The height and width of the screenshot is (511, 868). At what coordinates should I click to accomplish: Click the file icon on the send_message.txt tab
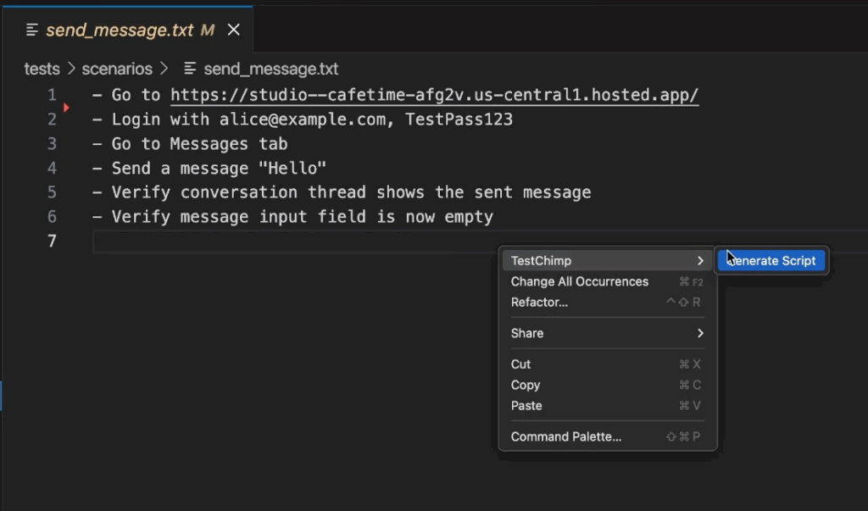pos(32,31)
